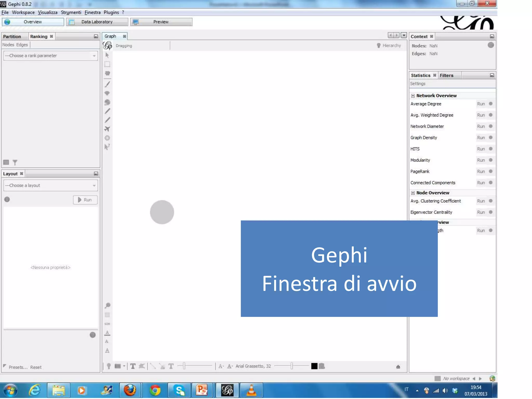Open statistics Settings link

(418, 84)
